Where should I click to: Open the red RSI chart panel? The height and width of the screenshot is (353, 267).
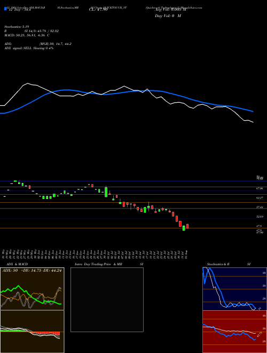pos(234,332)
